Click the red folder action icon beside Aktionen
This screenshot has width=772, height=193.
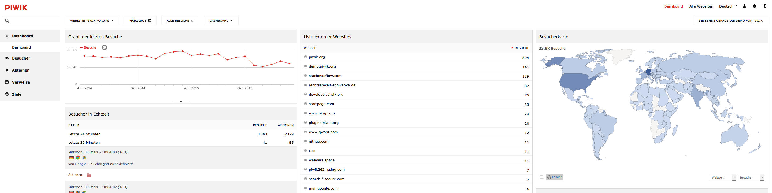coord(89,175)
